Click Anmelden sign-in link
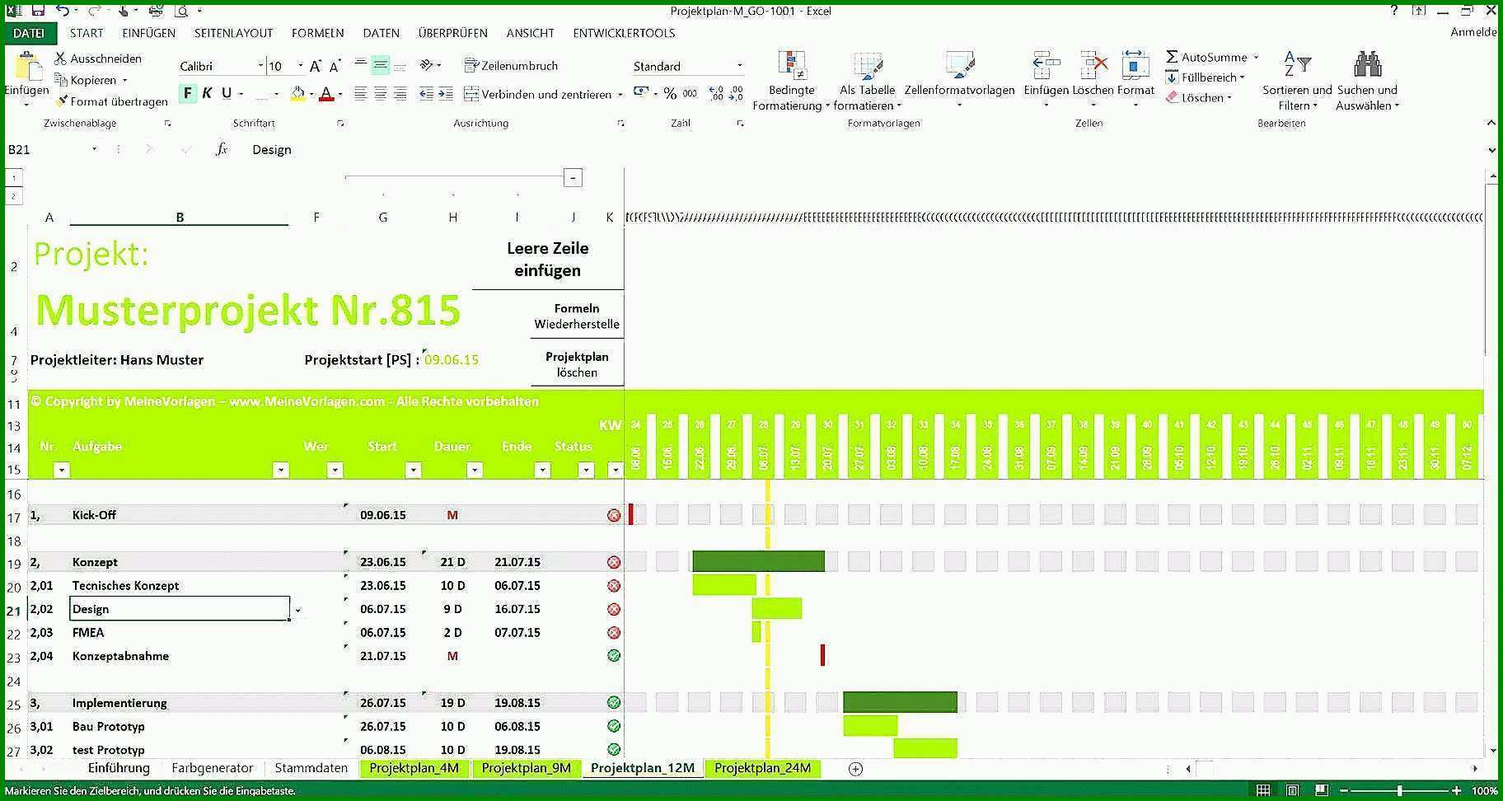1503x801 pixels. point(1473,32)
